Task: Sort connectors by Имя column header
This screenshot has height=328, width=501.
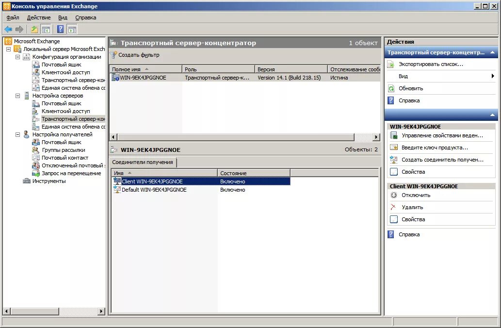Action: pyautogui.click(x=164, y=173)
